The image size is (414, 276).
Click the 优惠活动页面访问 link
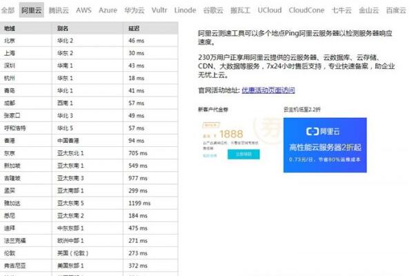(x=268, y=90)
